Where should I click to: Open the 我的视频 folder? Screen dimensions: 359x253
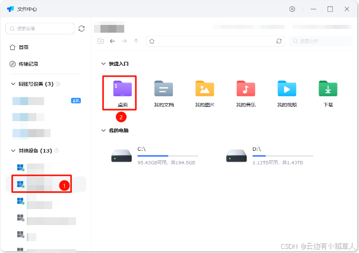click(287, 93)
